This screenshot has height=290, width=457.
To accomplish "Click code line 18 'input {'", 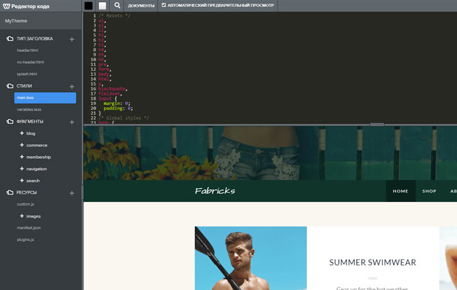I will tap(108, 98).
